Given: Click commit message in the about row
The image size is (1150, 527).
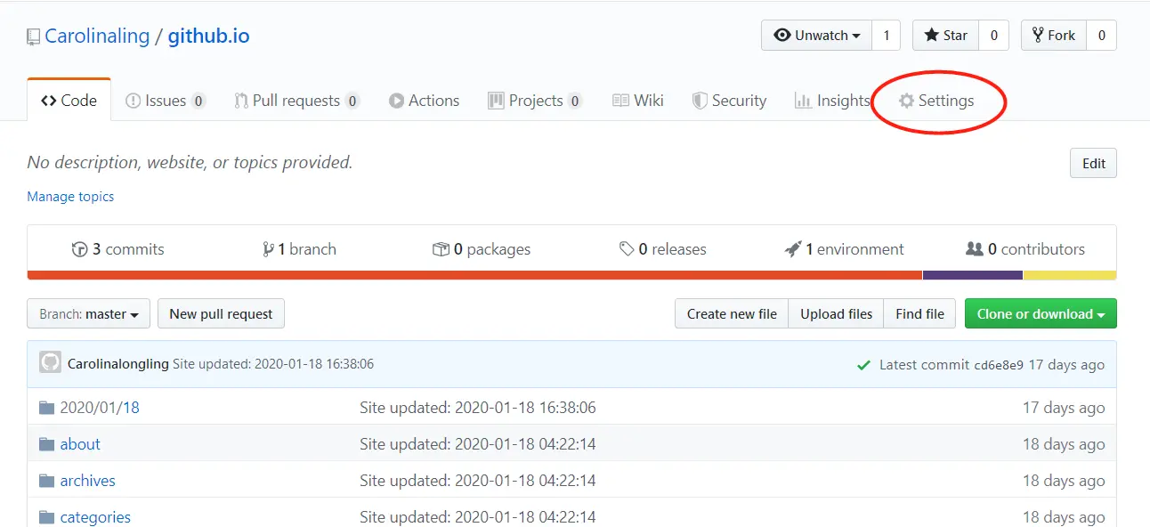Looking at the screenshot, I should (x=478, y=444).
